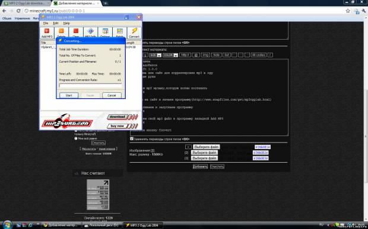Screen dimensions: 368x229
Task: Click the Chrome taskbar button
Action: 62,225
